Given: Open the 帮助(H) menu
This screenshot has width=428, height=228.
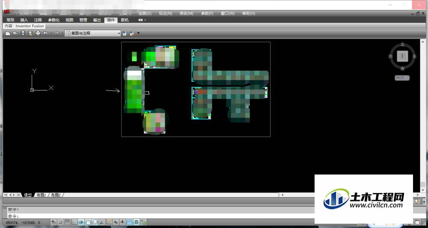Looking at the screenshot, I should (x=249, y=13).
